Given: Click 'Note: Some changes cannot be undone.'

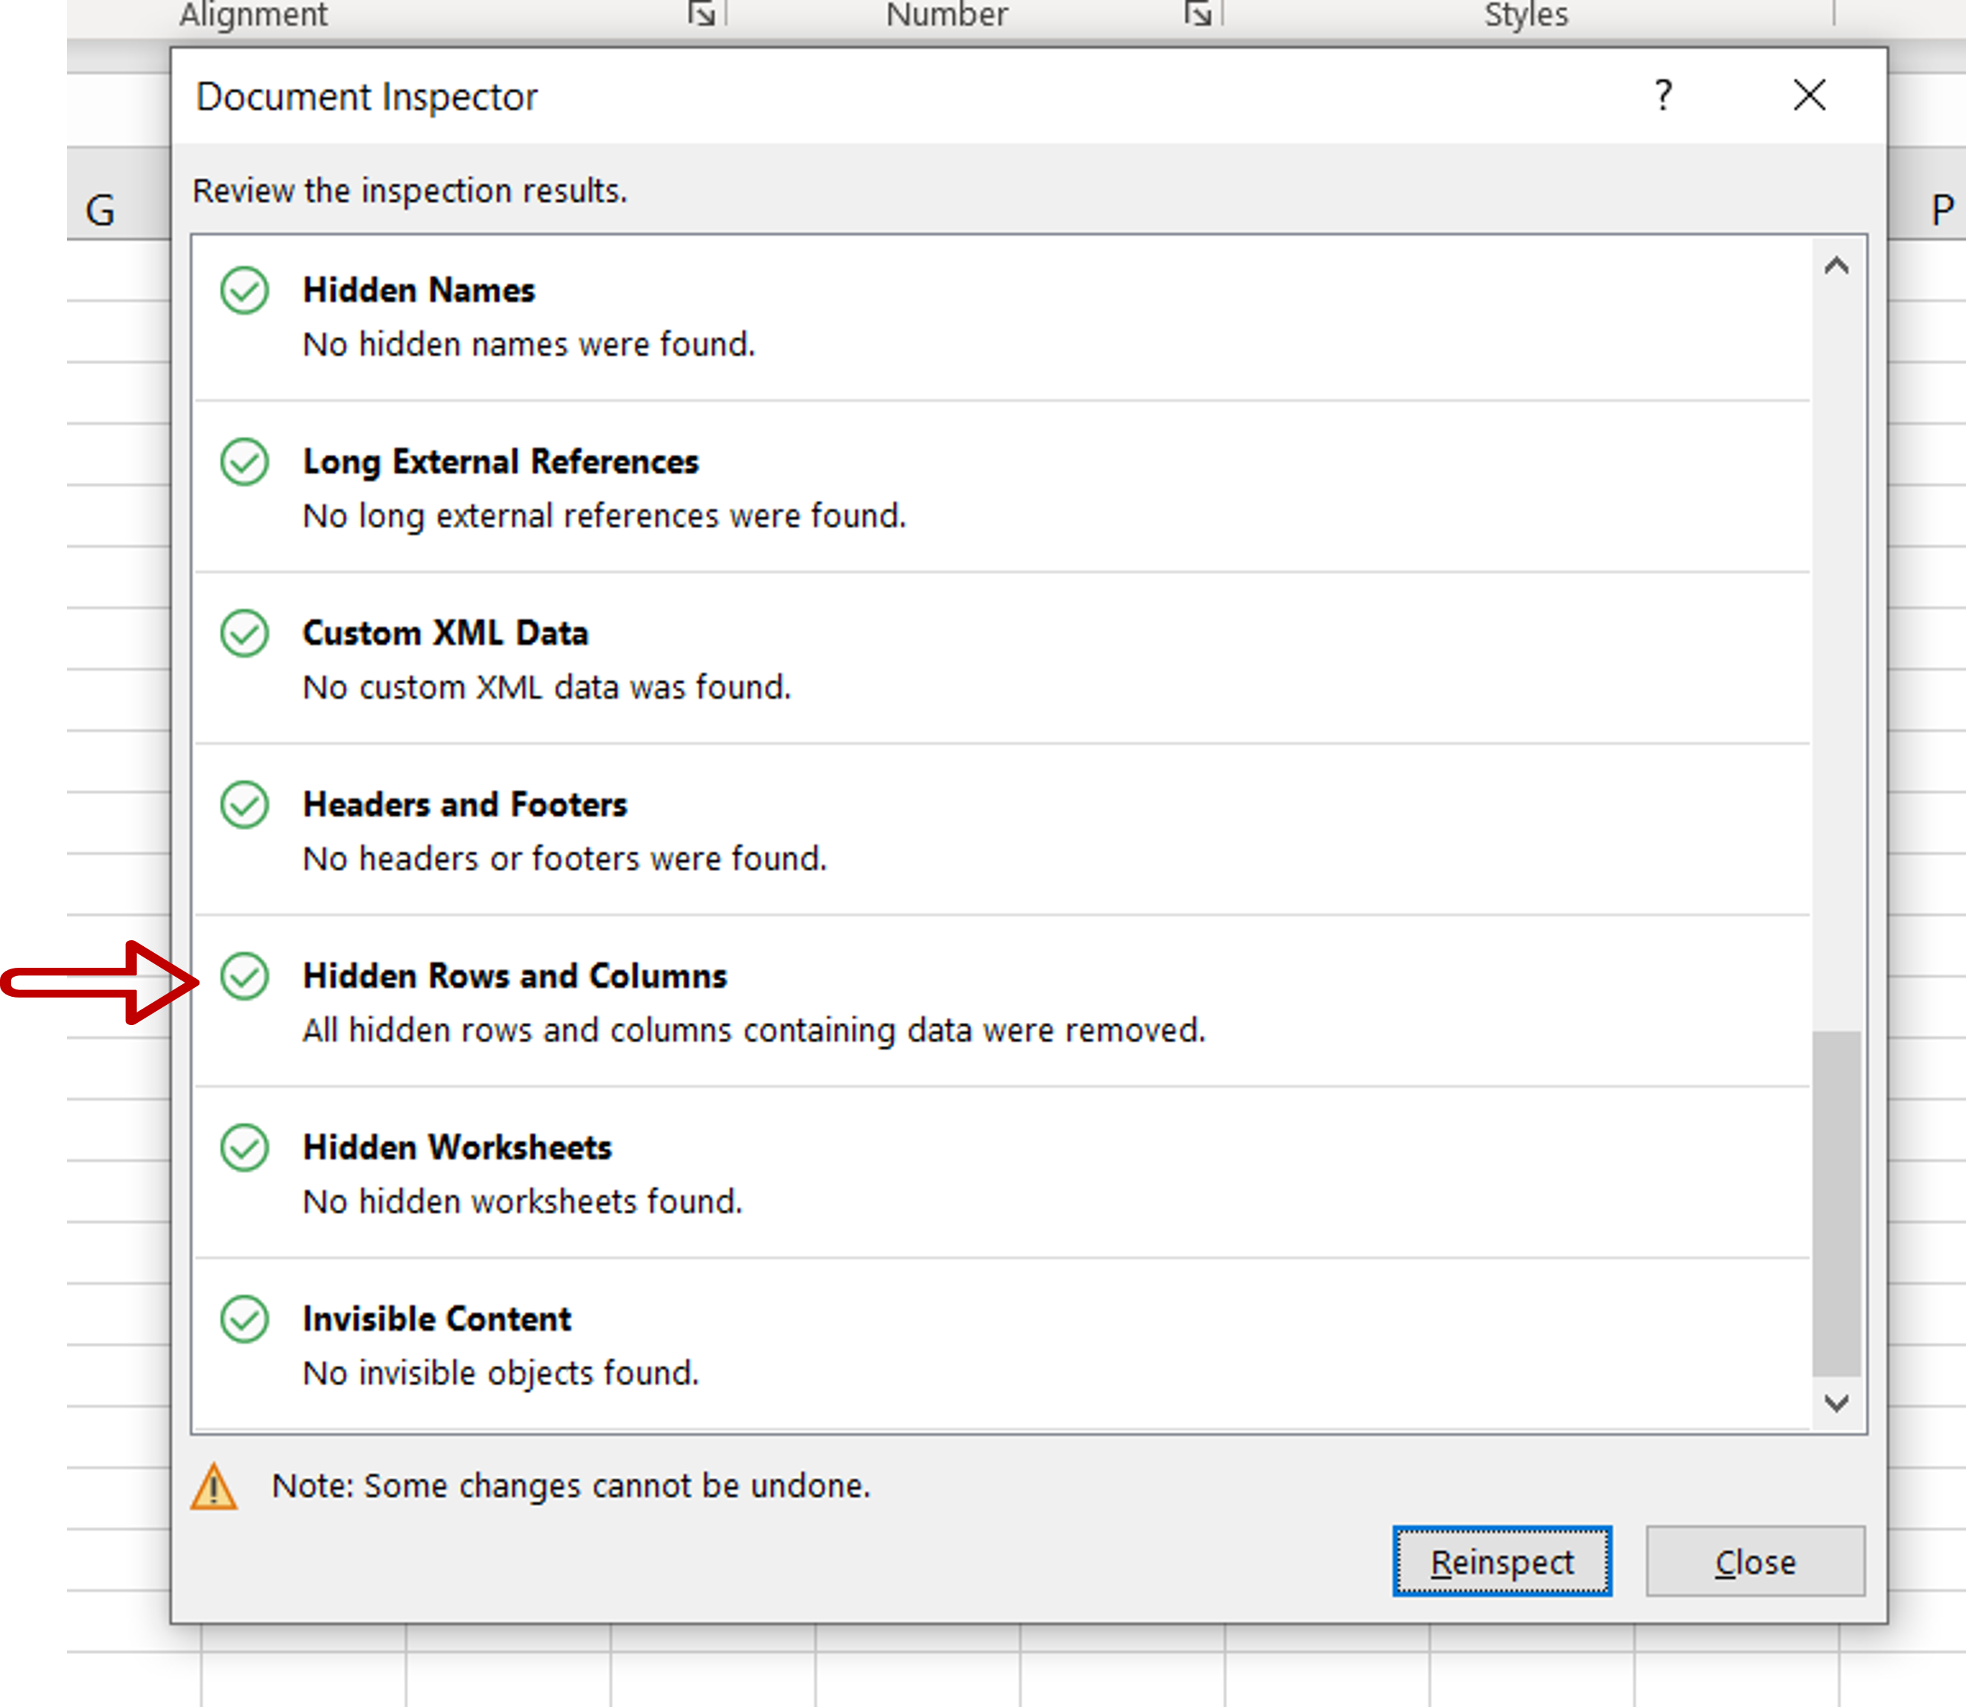Looking at the screenshot, I should coord(572,1486).
